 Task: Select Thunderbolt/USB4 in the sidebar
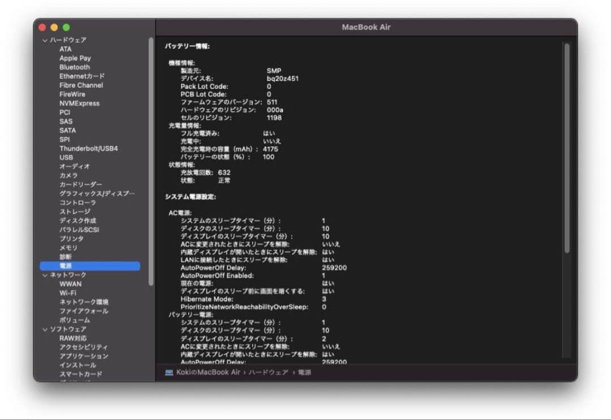(x=88, y=148)
